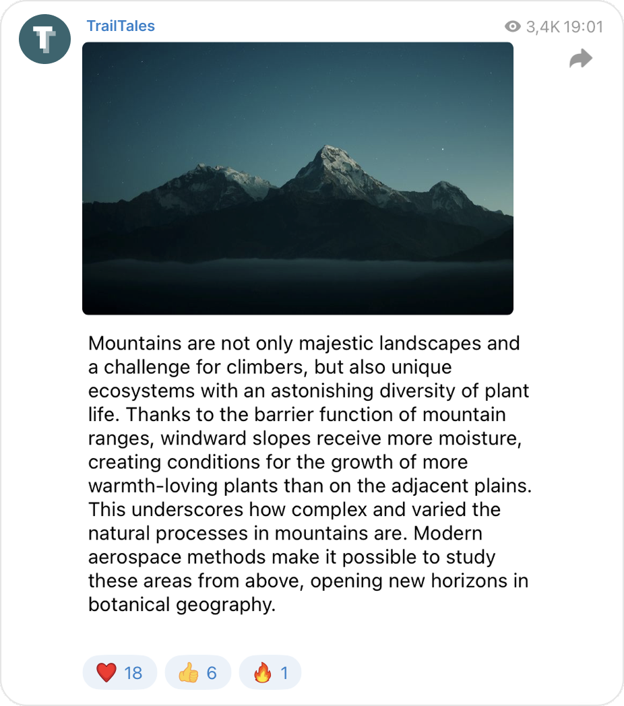Click the "botanical geography." closing text
The image size is (624, 706).
(182, 604)
